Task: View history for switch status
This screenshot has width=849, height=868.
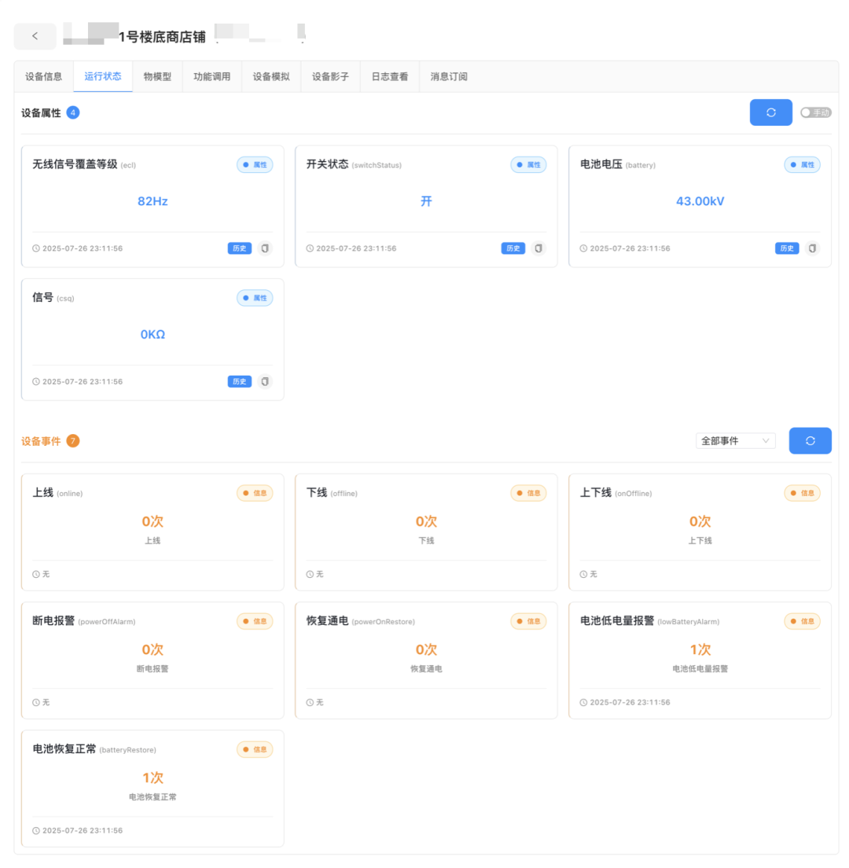Action: (x=513, y=248)
